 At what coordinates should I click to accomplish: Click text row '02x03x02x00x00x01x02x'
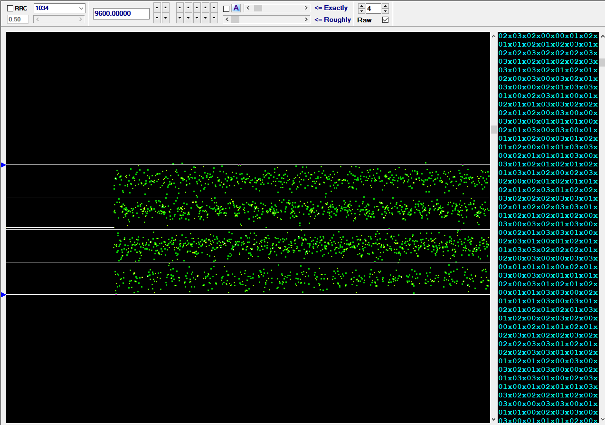pyautogui.click(x=548, y=36)
